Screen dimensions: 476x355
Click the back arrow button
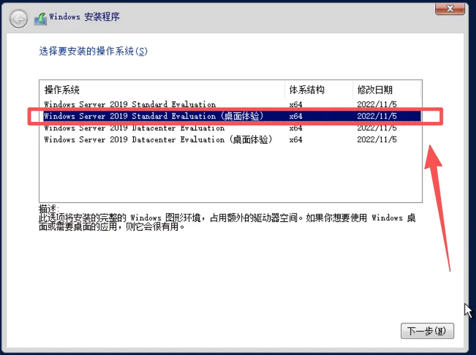pos(18,19)
